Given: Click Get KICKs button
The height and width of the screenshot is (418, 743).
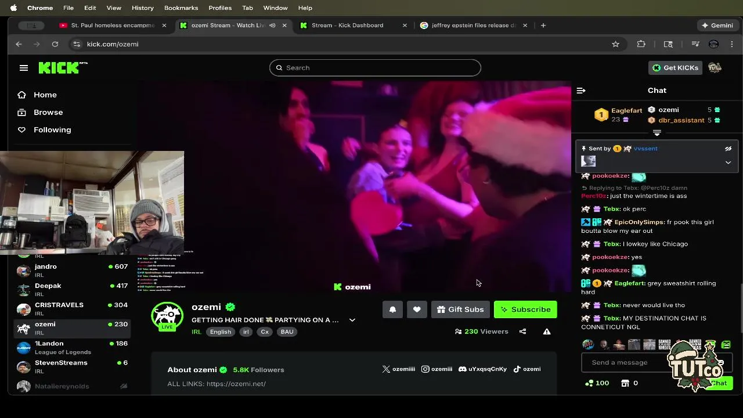Looking at the screenshot, I should pyautogui.click(x=675, y=68).
